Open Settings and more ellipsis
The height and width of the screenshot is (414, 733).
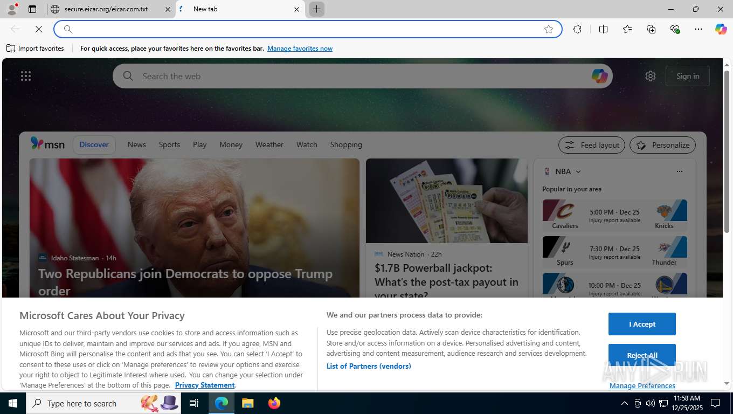point(699,29)
